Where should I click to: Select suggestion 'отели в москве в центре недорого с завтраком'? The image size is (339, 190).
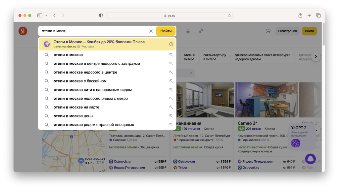tap(107, 64)
